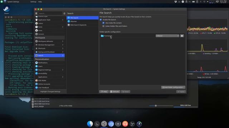Click the Workspace Behavior icon
Screen dimensions: 229x128
pos(36,41)
